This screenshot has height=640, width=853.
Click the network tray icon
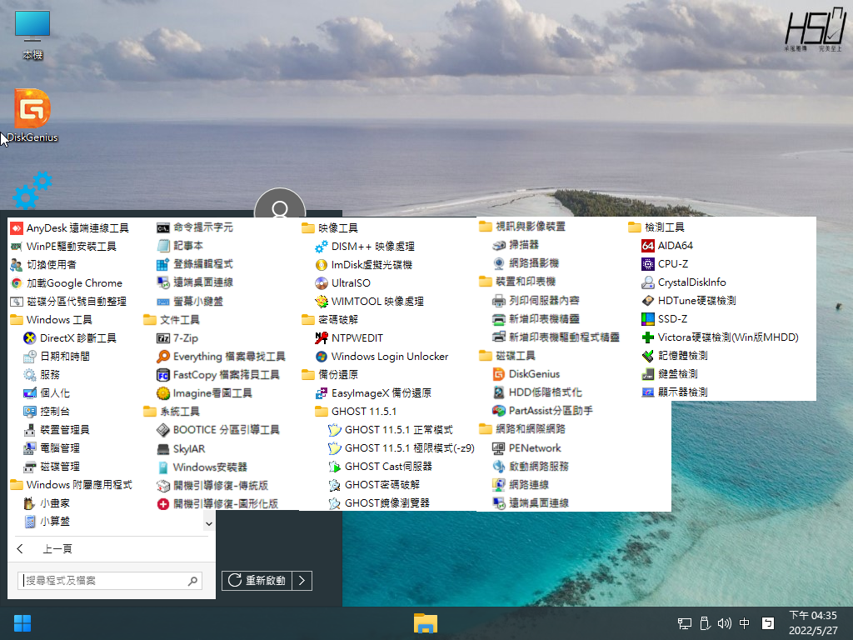(685, 623)
